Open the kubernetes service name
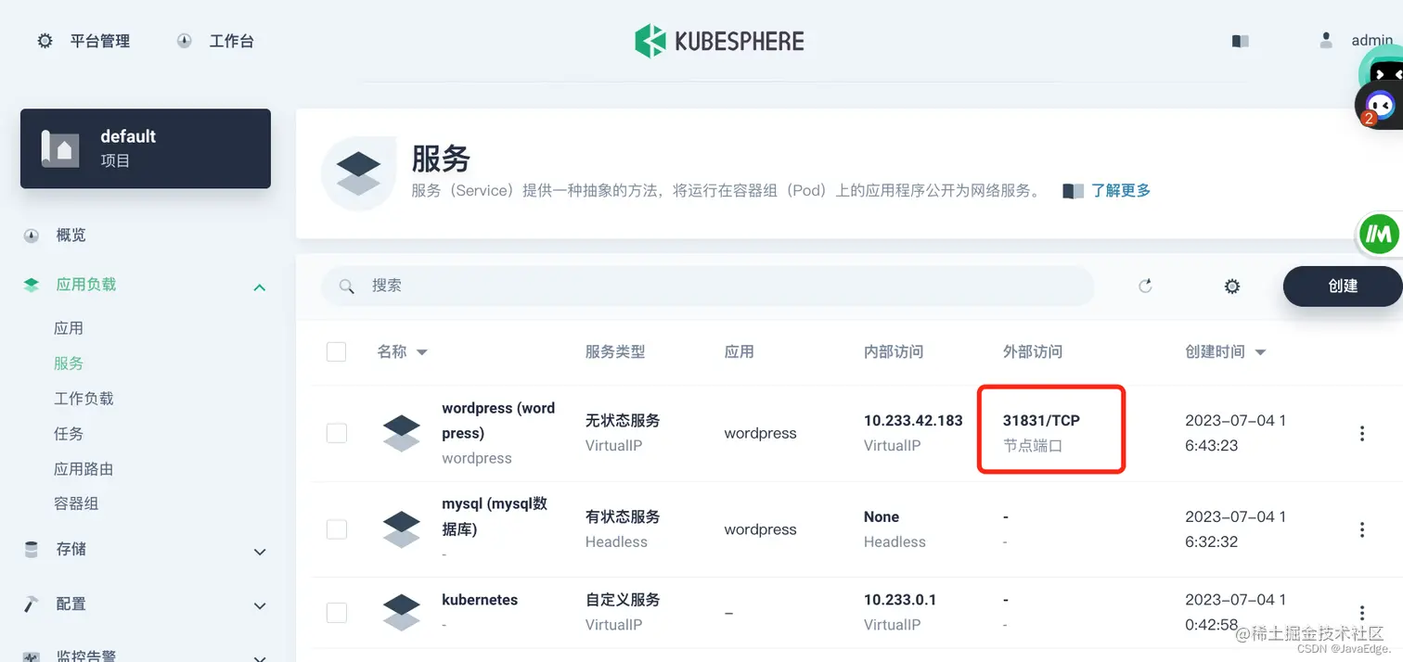This screenshot has height=662, width=1403. tap(480, 600)
